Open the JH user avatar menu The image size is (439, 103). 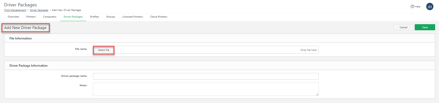pos(430,7)
